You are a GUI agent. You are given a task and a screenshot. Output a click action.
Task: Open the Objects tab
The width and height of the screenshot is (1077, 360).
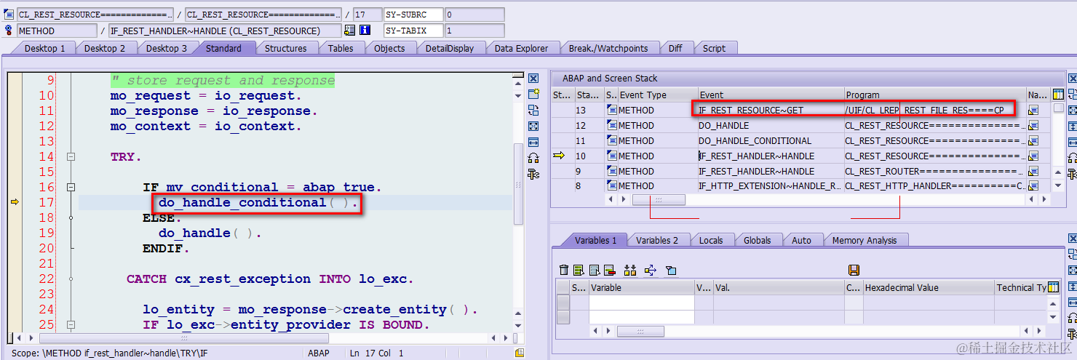pos(389,48)
